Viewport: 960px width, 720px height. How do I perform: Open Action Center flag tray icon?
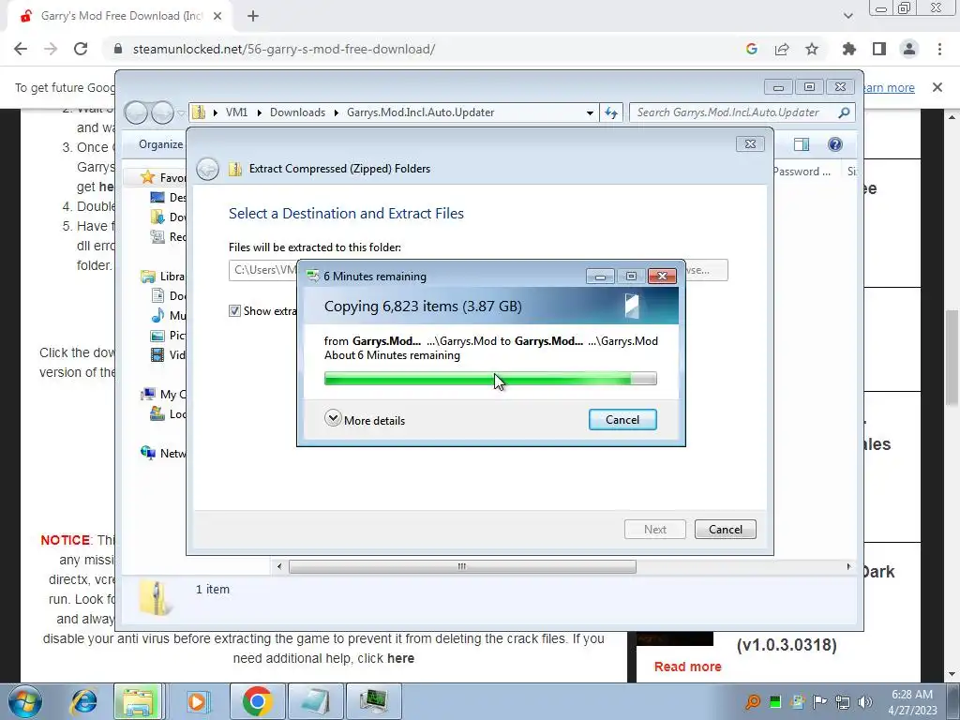(819, 702)
